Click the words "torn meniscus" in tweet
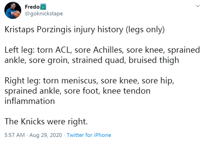This screenshot has height=141, width=205. click(71, 80)
